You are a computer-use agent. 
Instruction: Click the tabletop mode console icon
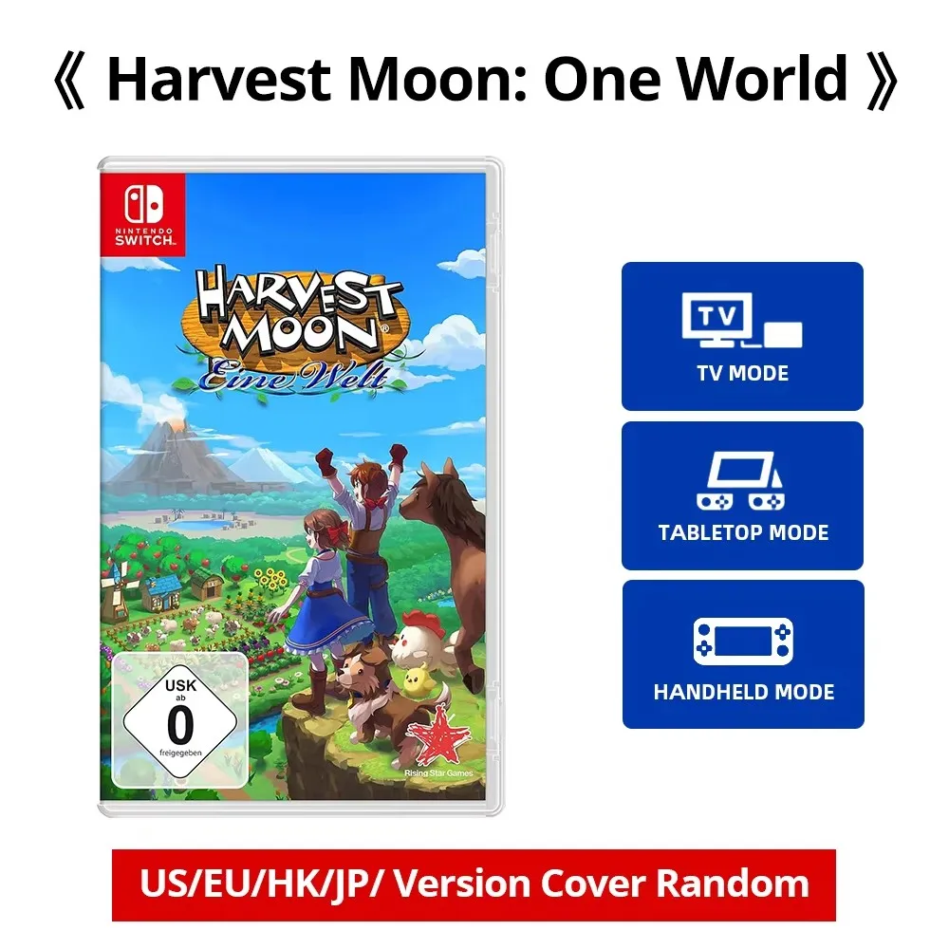pyautogui.click(x=741, y=480)
